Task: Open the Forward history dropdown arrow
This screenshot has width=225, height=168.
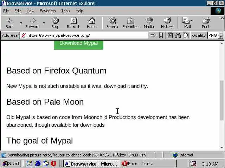Action: click(x=44, y=23)
